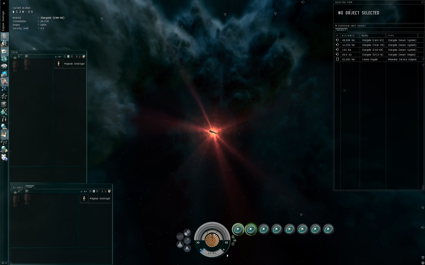The width and height of the screenshot is (425, 265).
Task: Activate the fourth high-slot module
Action: (277, 229)
